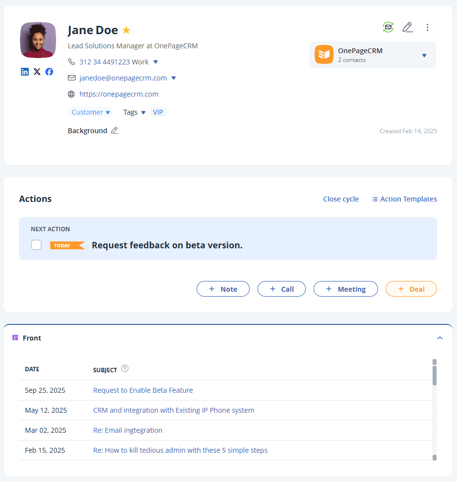
Task: Click the envelope icon beside the email
Action: [x=71, y=78]
